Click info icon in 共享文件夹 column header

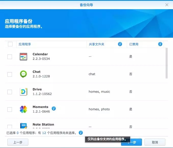pyautogui.click(x=120, y=44)
